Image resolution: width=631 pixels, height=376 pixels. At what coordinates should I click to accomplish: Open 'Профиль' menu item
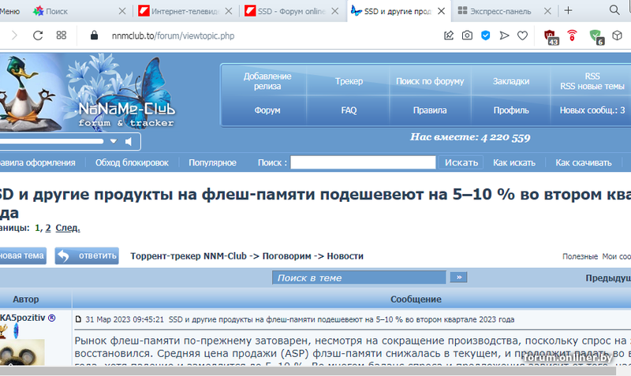511,110
